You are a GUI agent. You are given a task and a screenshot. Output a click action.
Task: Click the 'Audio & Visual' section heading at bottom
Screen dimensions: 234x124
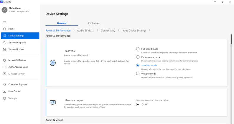pyautogui.click(x=54, y=120)
